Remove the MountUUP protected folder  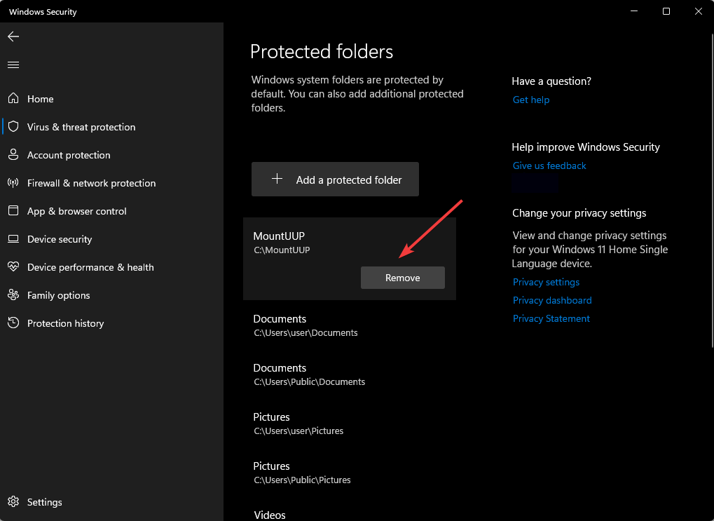coord(402,278)
